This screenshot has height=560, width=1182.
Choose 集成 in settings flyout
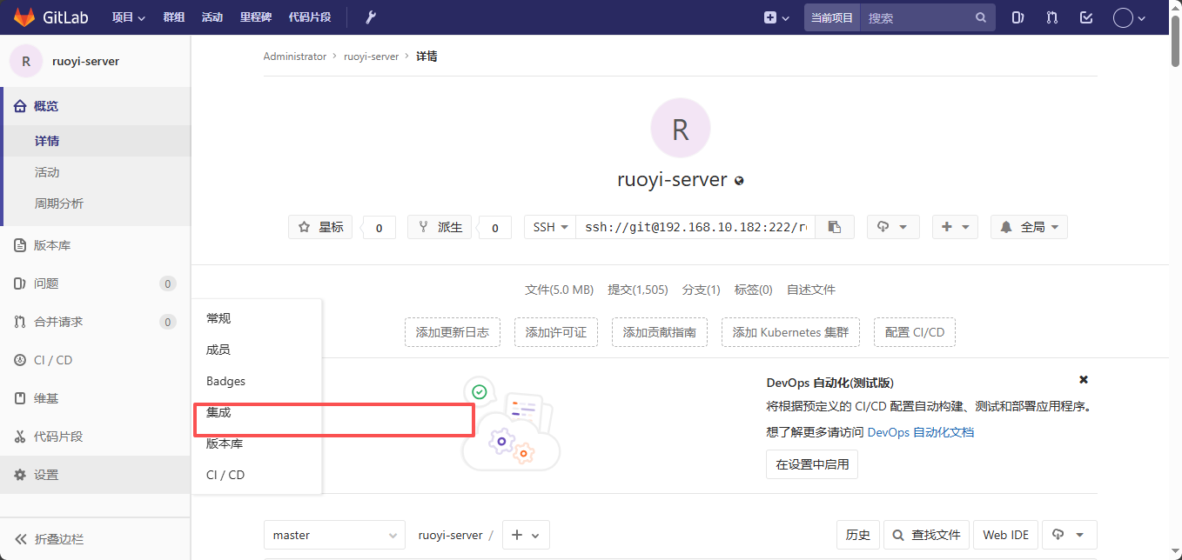coord(257,412)
